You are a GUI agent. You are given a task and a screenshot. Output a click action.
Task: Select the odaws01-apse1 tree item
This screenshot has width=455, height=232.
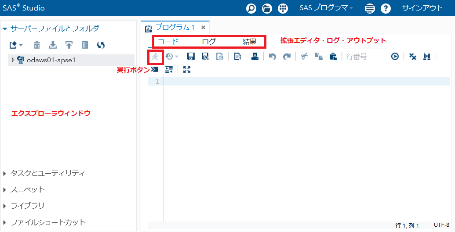point(71,60)
